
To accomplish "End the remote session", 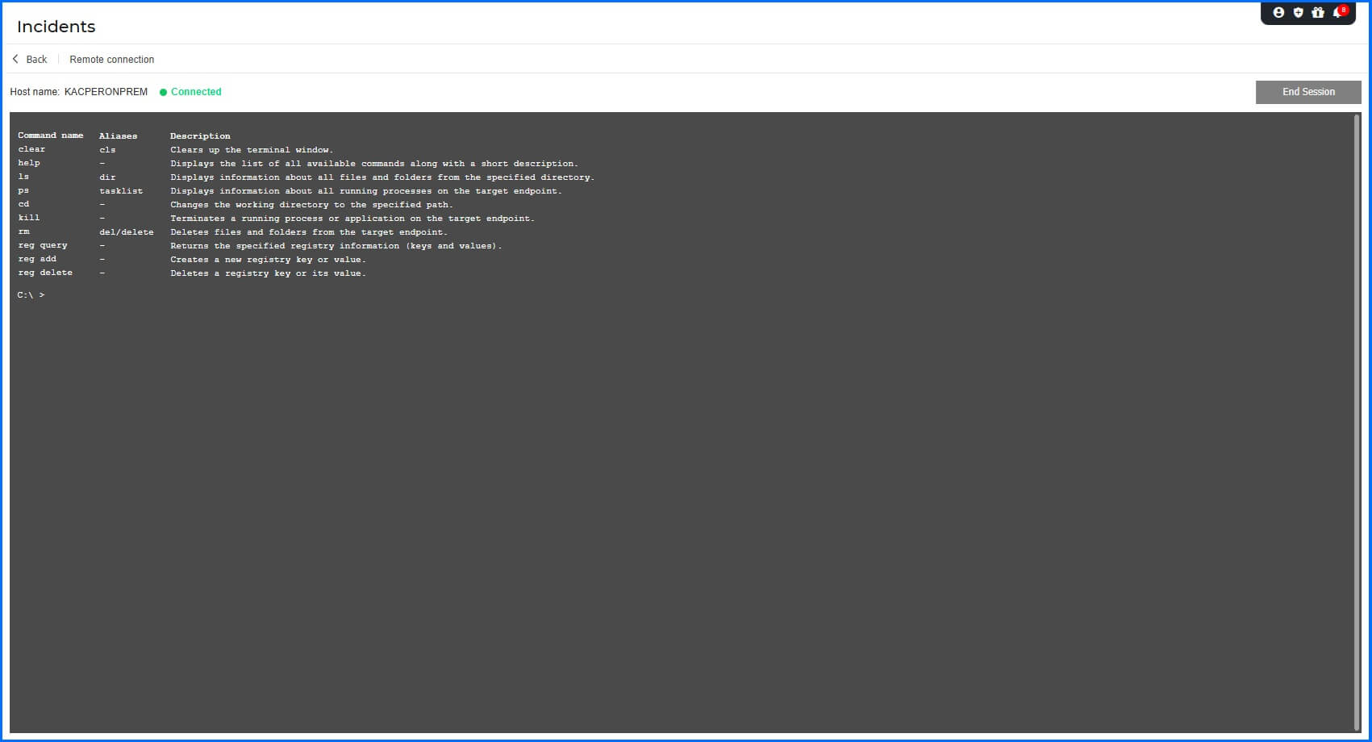I will coord(1307,92).
